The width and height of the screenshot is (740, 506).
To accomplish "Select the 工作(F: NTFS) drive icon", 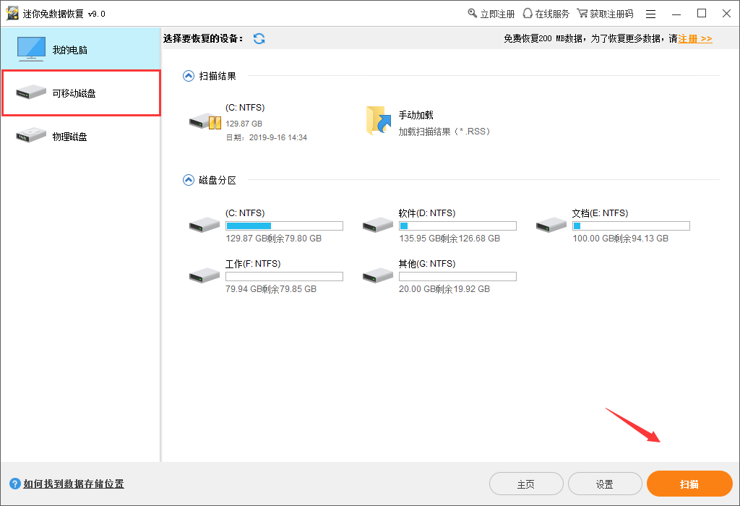I will point(205,275).
